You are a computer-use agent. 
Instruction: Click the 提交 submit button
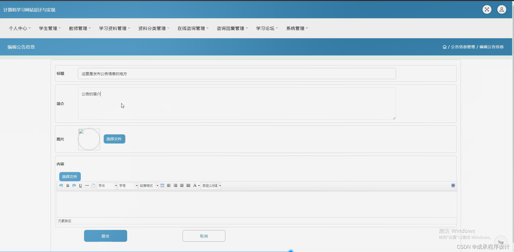106,236
